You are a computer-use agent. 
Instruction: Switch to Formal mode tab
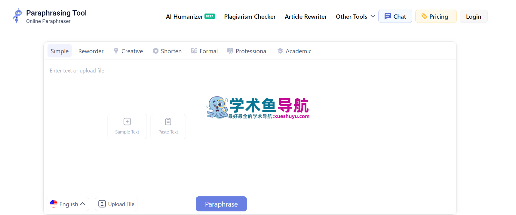tap(204, 51)
